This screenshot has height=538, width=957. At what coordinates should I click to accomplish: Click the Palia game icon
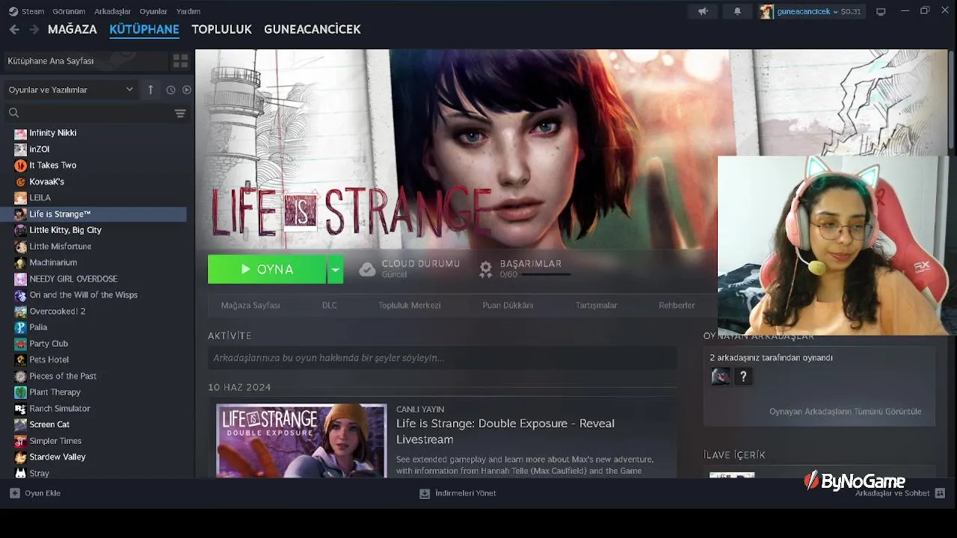click(x=20, y=327)
